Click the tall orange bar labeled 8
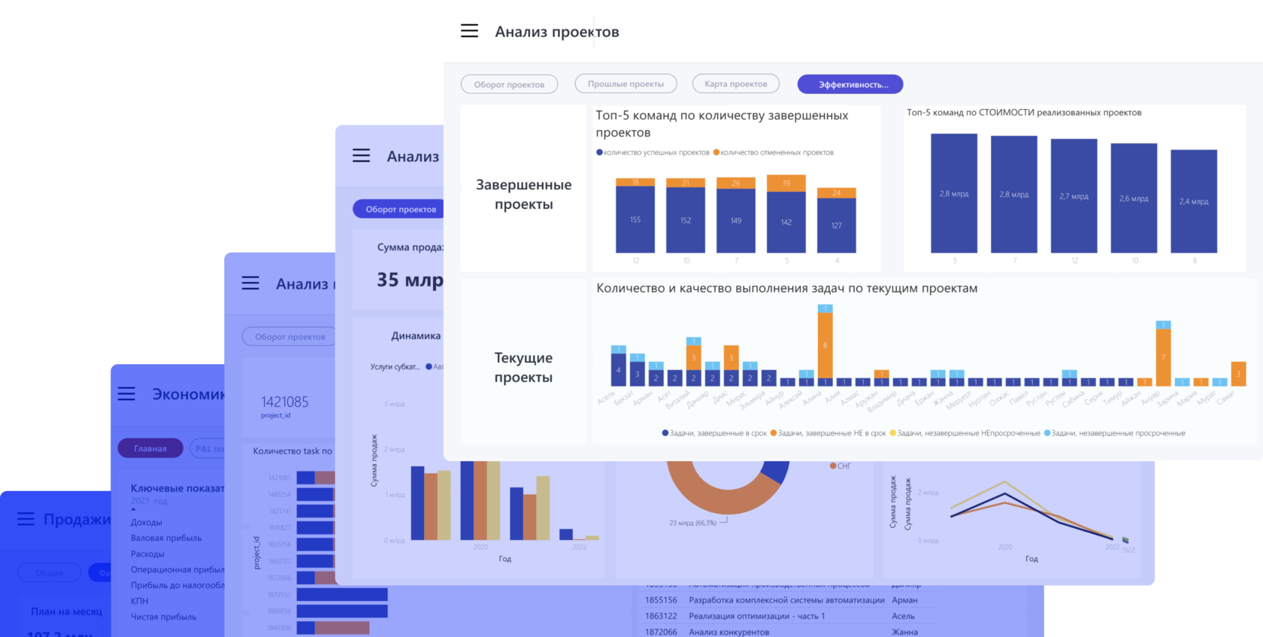The height and width of the screenshot is (637, 1263). pos(825,345)
